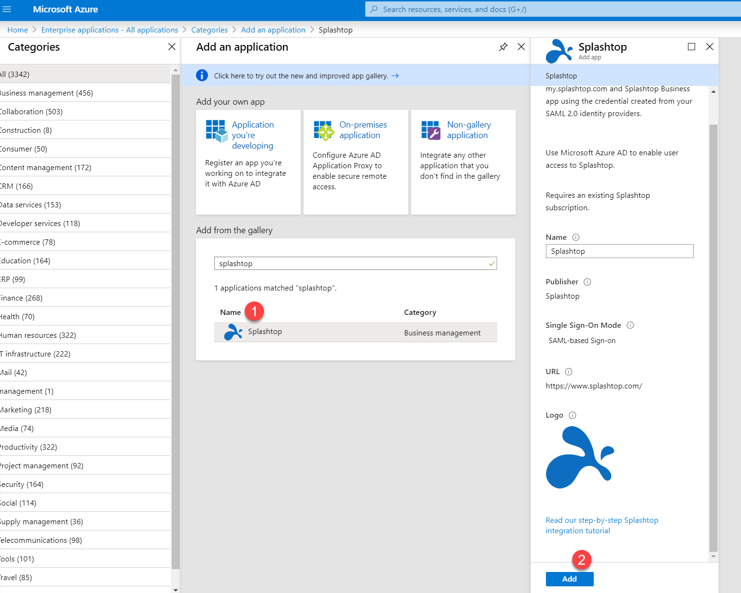Click the Splashtop header logo icon
741x593 pixels.
(x=559, y=51)
